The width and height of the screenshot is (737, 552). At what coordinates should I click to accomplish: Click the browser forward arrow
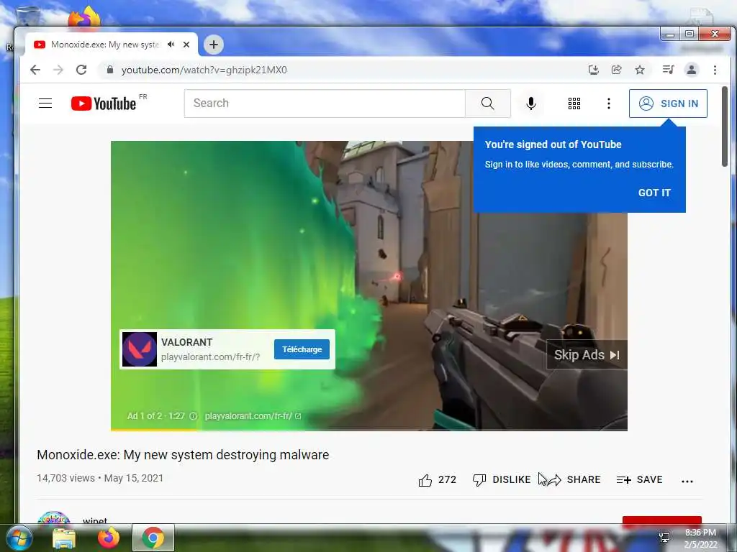point(58,70)
